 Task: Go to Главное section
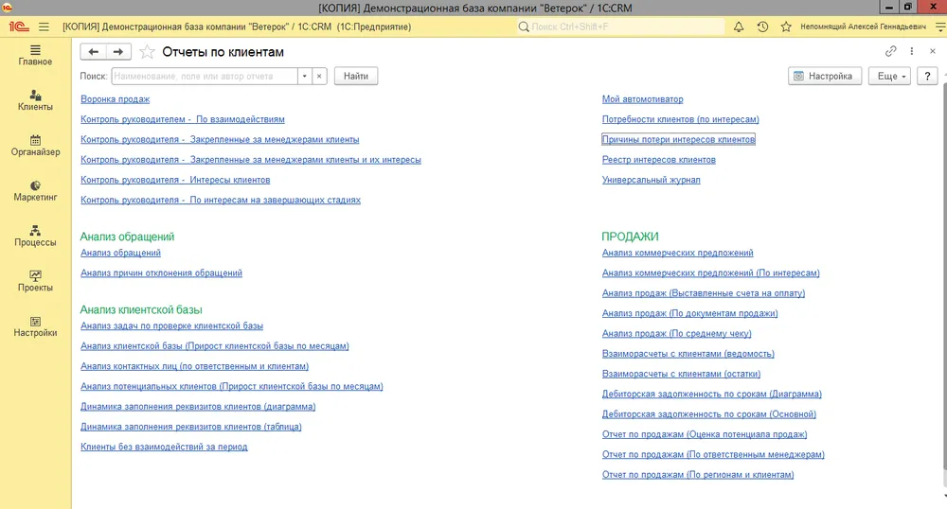(35, 56)
